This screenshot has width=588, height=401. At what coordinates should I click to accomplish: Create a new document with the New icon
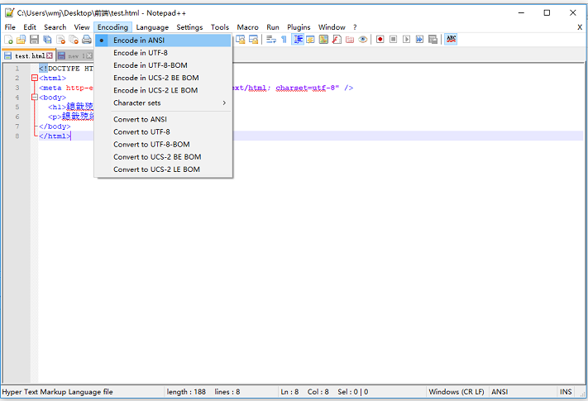click(x=8, y=40)
